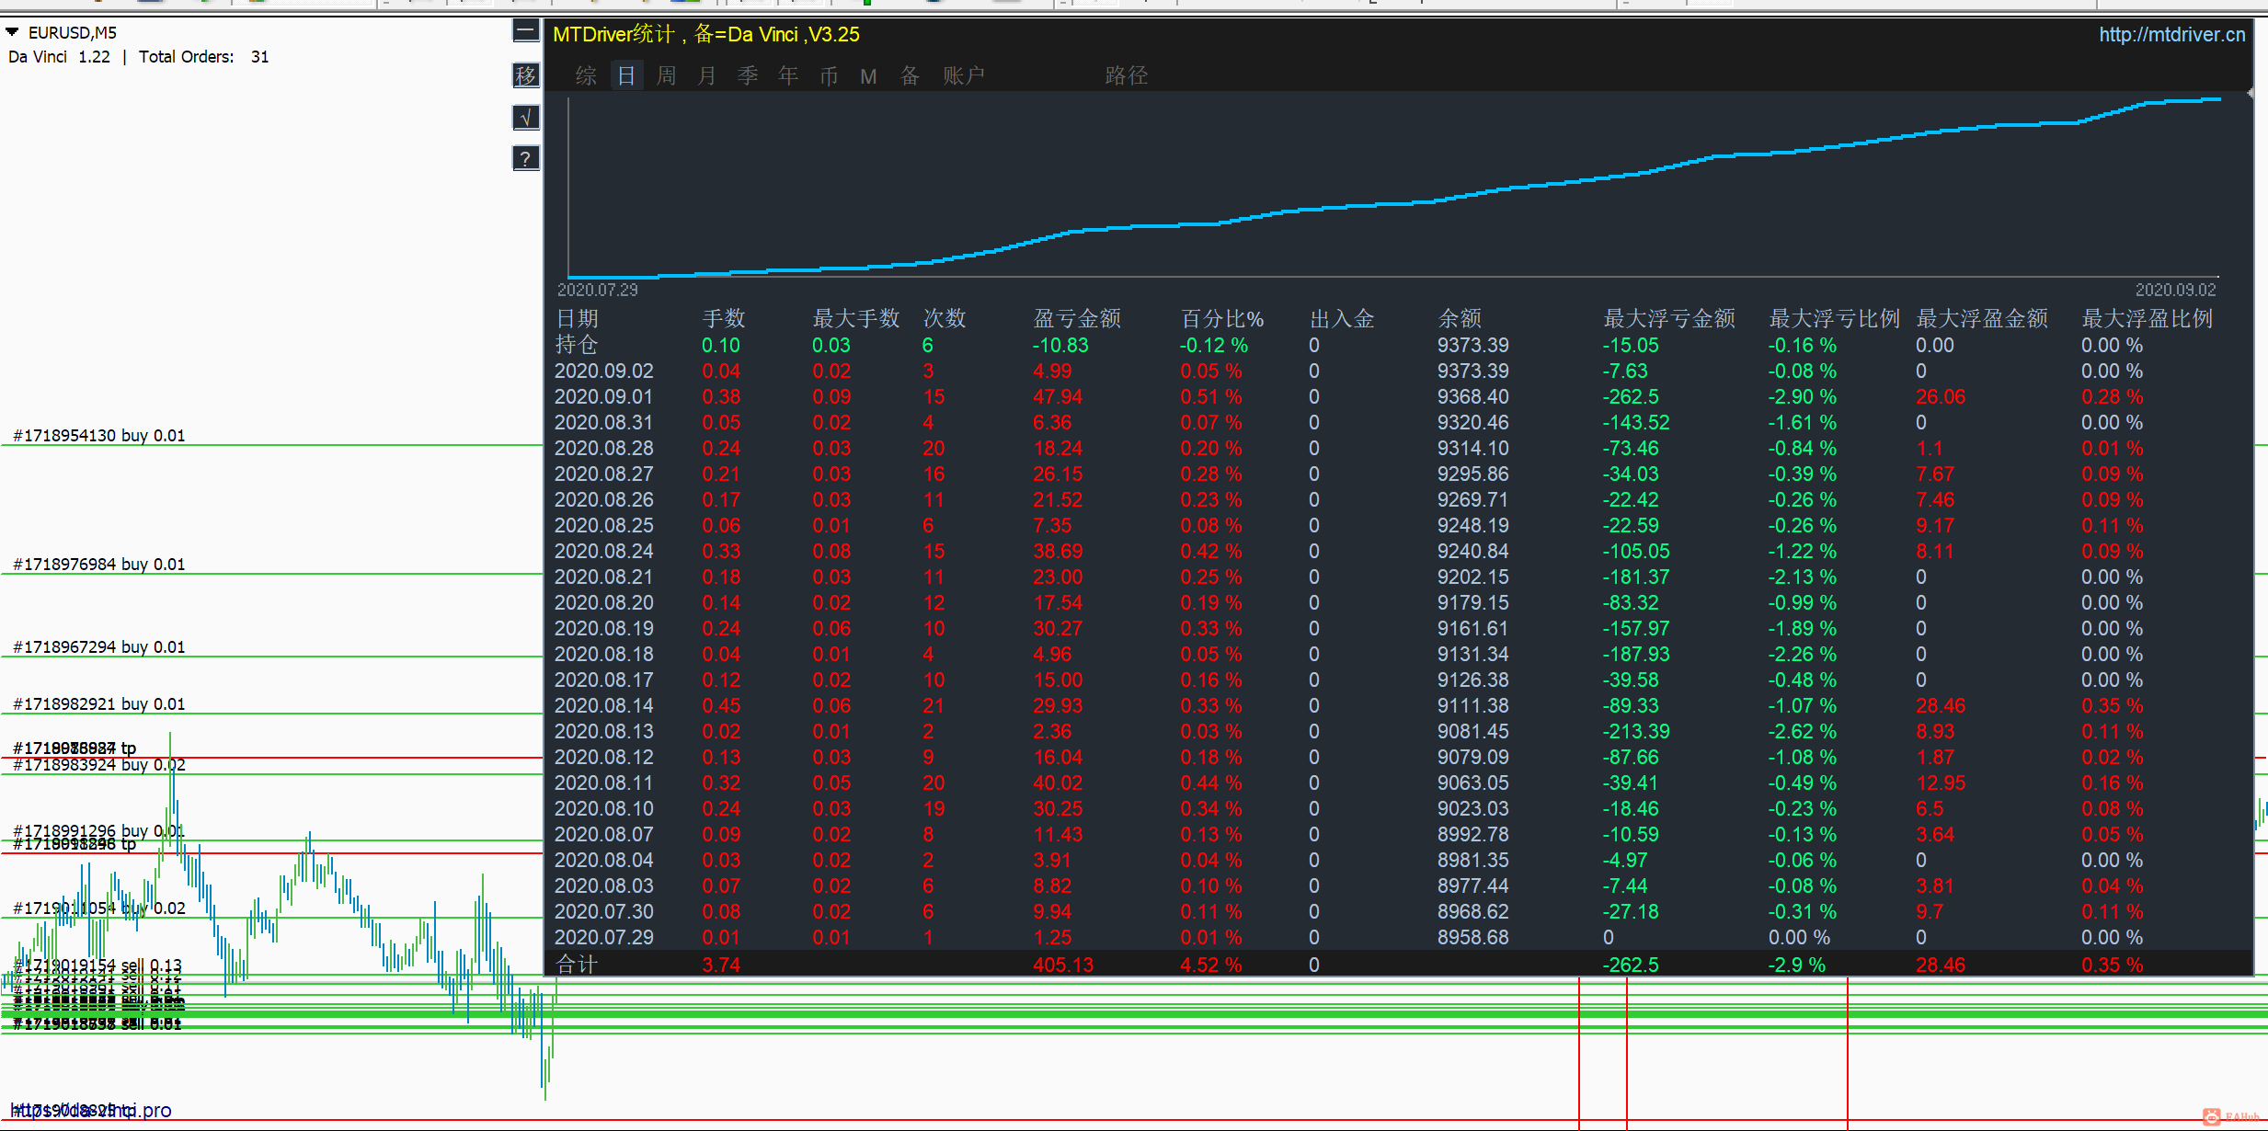Click order label #1718983924 buy 0.02
Viewport: 2268px width, 1131px height.
99,765
